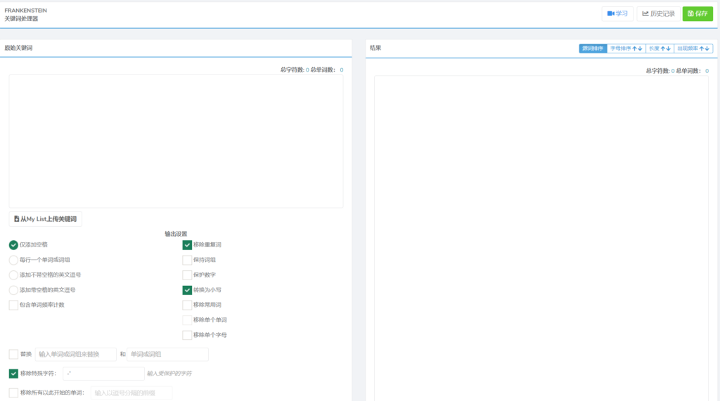Click the 原始关键词 text area
This screenshot has width=720, height=401.
pyautogui.click(x=176, y=140)
